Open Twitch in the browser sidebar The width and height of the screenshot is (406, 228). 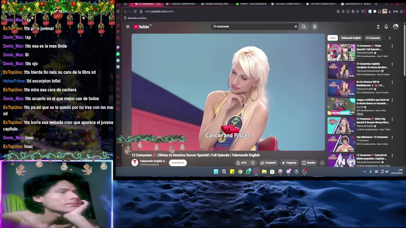[118, 47]
